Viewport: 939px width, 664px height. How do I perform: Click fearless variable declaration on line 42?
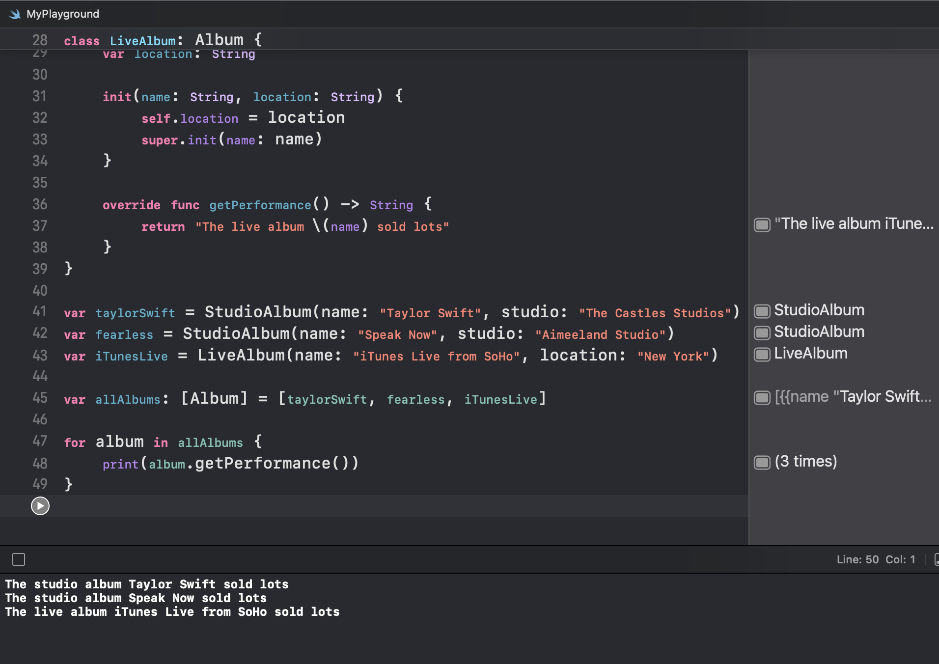coord(124,334)
